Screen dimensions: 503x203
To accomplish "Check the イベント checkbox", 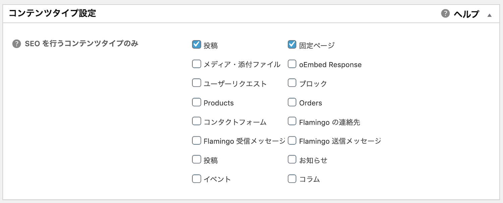I will 197,179.
